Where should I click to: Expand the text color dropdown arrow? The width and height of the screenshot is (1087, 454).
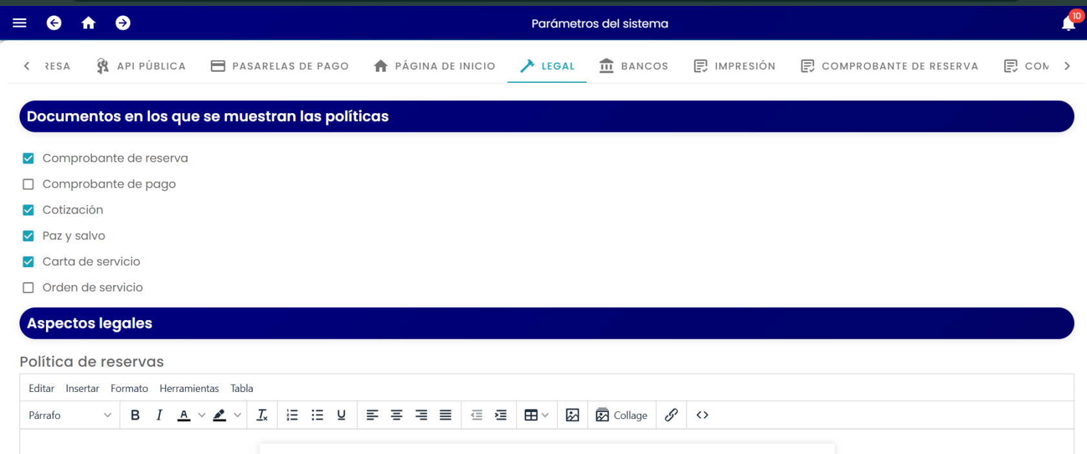click(x=202, y=415)
